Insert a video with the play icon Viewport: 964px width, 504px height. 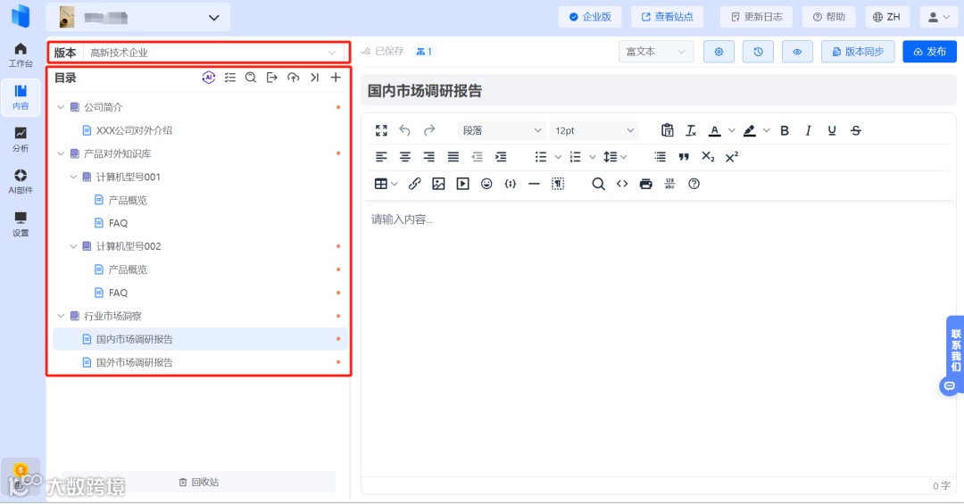[462, 184]
